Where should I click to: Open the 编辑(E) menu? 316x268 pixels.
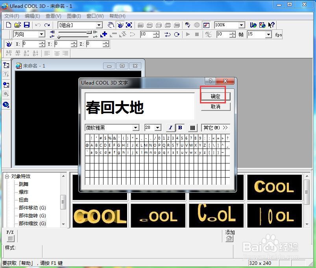click(x=32, y=16)
